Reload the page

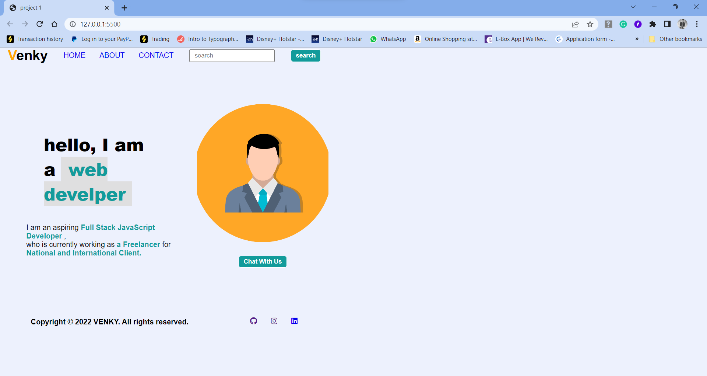click(40, 24)
